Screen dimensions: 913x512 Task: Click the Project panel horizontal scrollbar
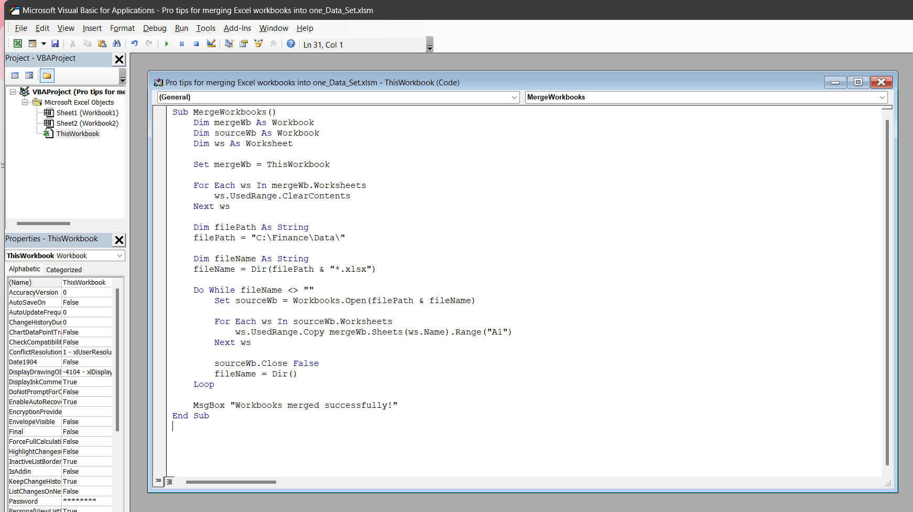[44, 224]
